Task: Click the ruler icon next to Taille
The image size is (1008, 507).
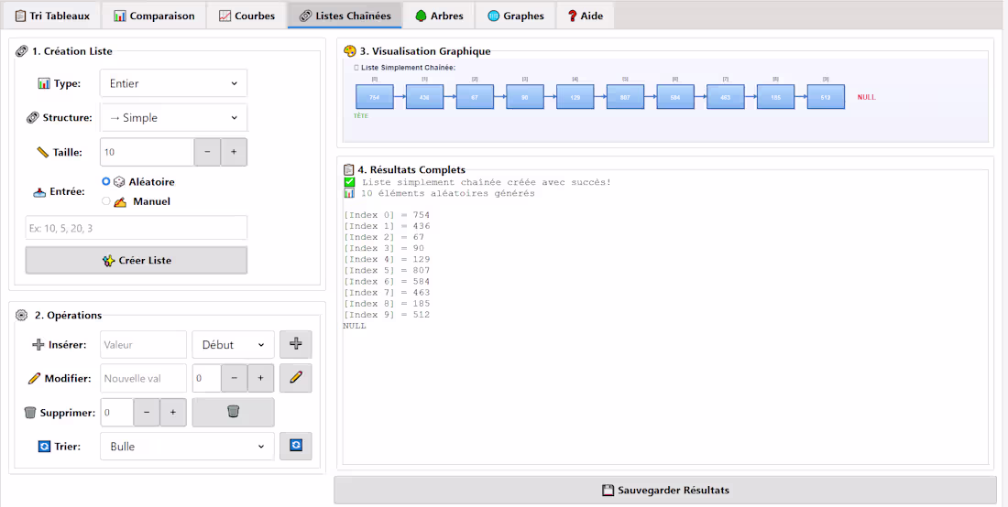Action: click(42, 152)
